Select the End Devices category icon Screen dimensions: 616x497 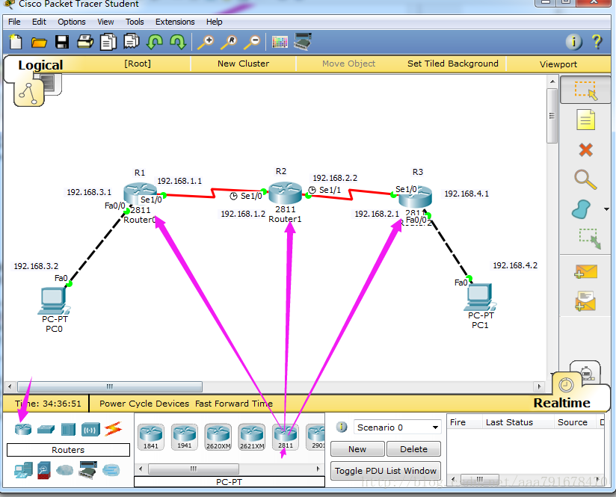[23, 470]
